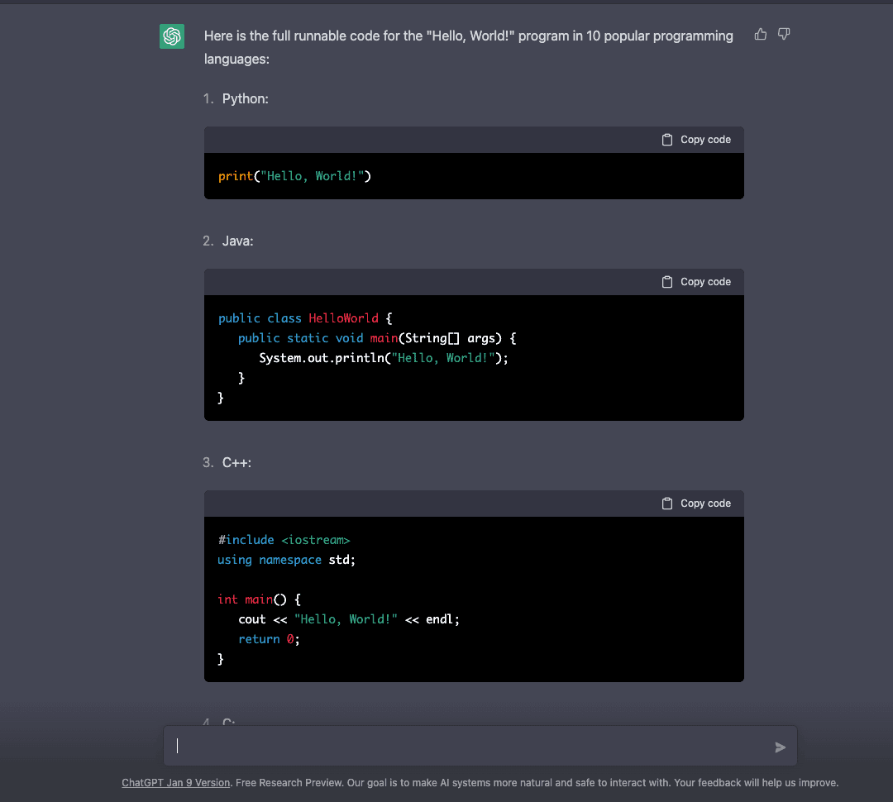Give a thumbs down to the response
Image resolution: width=893 pixels, height=802 pixels.
783,34
